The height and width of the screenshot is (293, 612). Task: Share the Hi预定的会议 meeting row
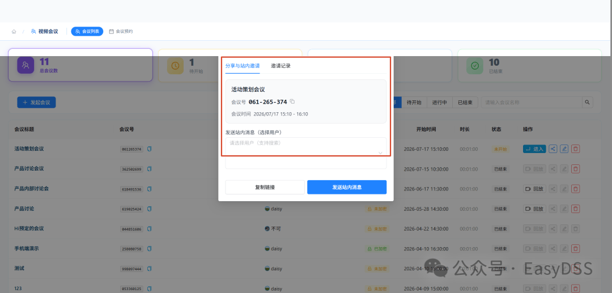[x=552, y=228]
